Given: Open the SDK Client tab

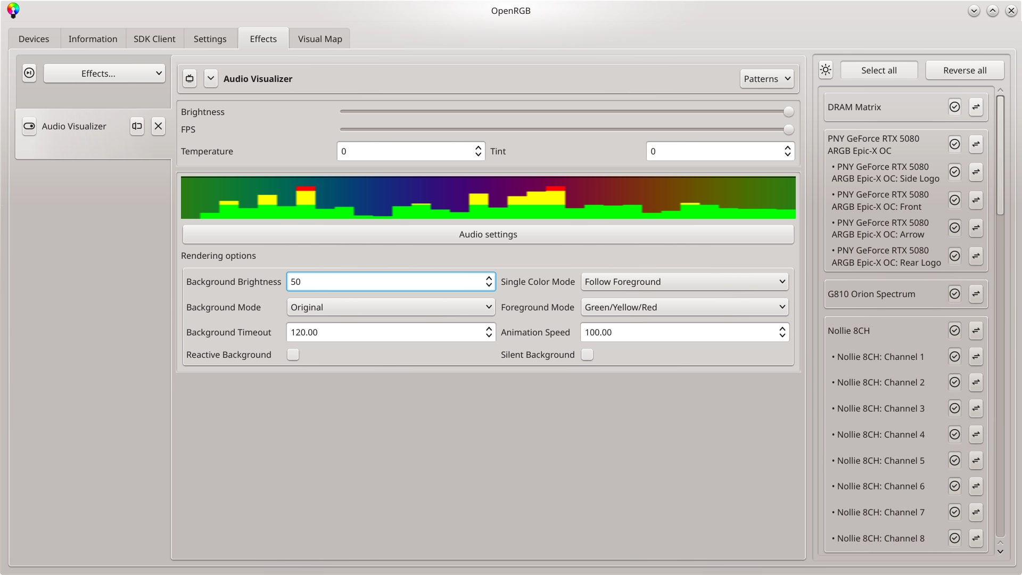Looking at the screenshot, I should 154,39.
